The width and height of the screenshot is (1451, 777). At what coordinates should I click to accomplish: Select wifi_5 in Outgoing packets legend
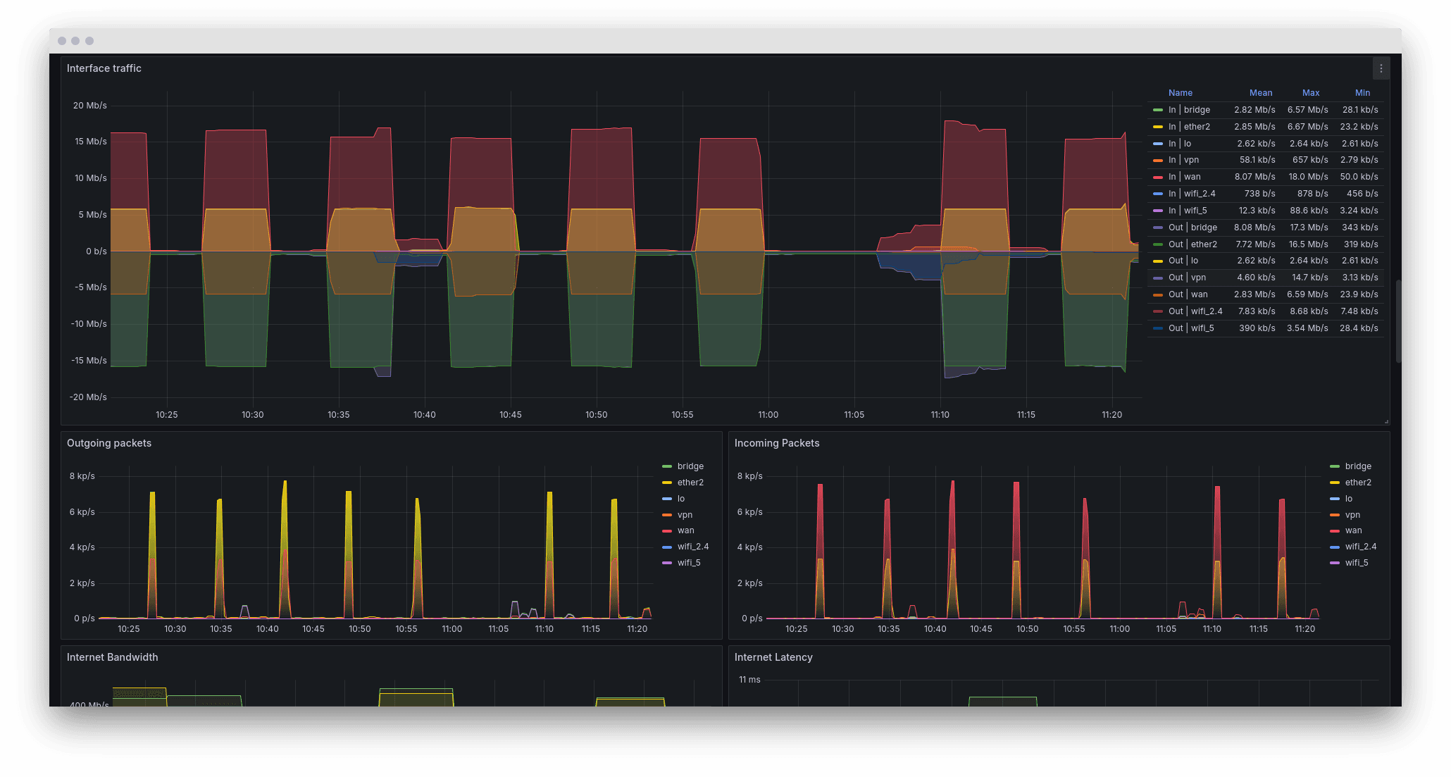coord(689,563)
